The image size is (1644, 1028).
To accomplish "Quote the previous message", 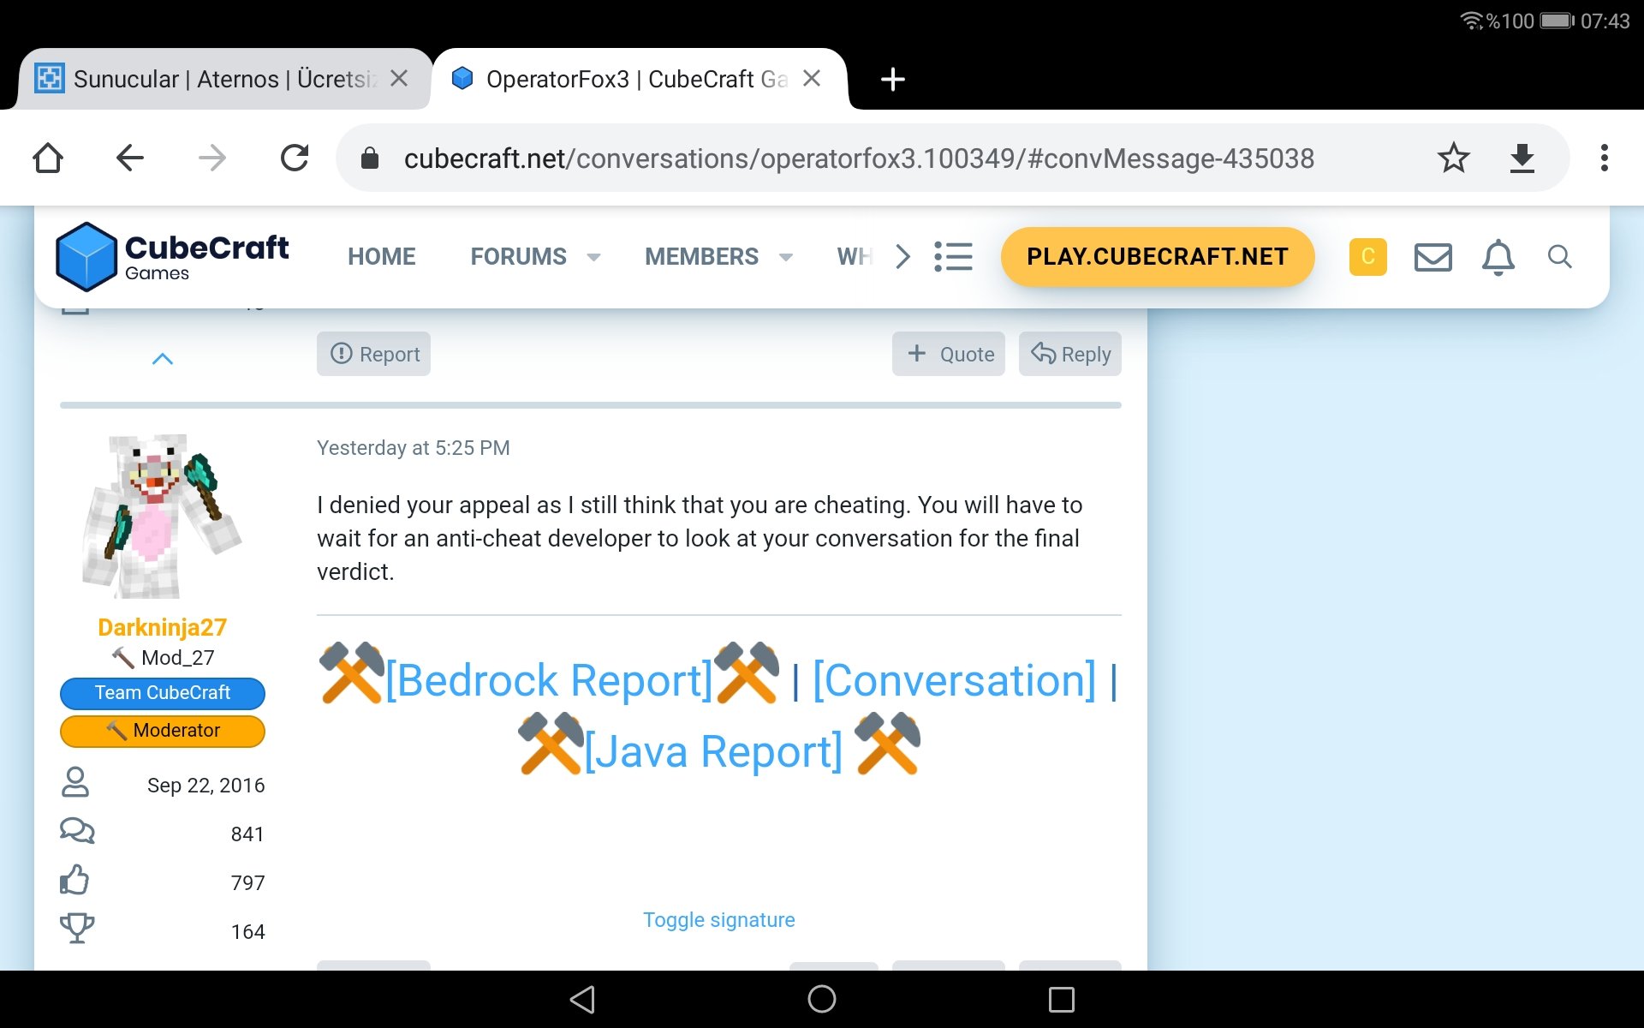I will [x=949, y=354].
